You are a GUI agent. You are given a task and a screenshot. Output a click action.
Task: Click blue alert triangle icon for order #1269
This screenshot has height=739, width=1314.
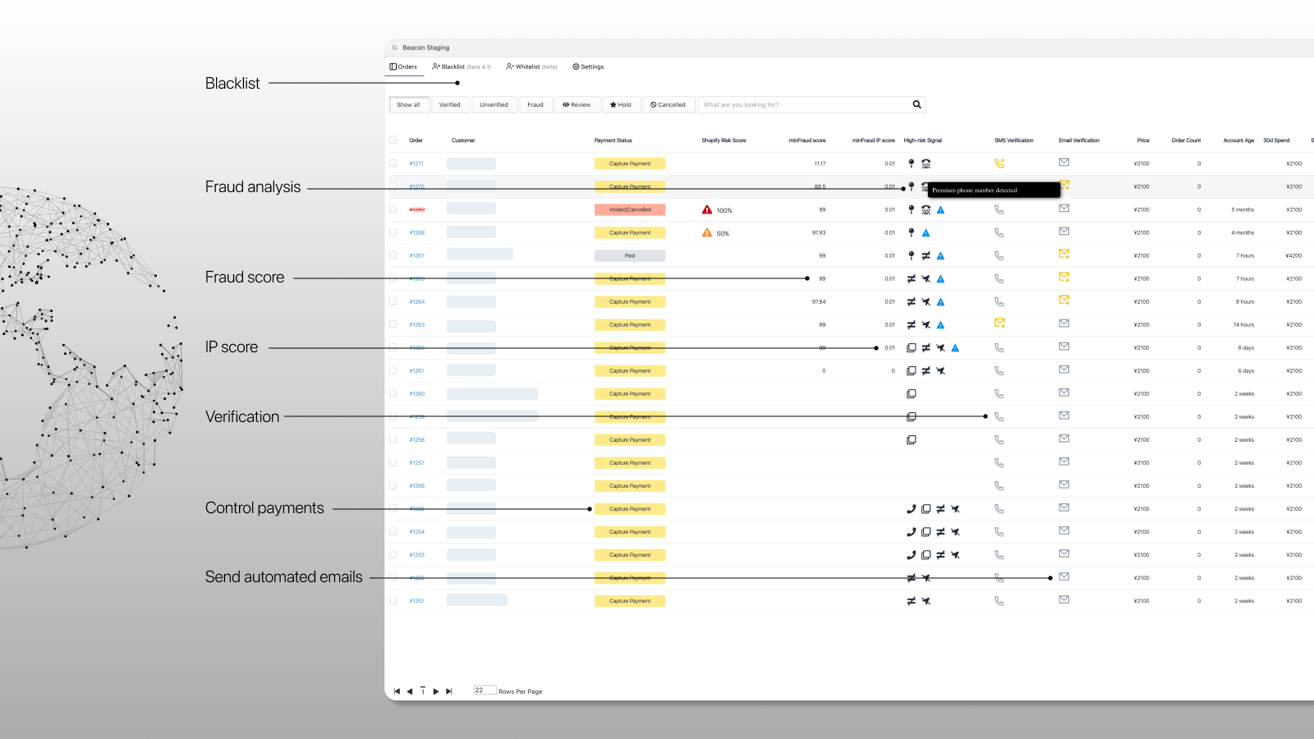click(940, 209)
